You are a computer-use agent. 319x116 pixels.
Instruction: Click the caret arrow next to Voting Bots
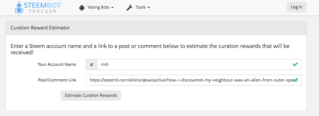coord(112,8)
